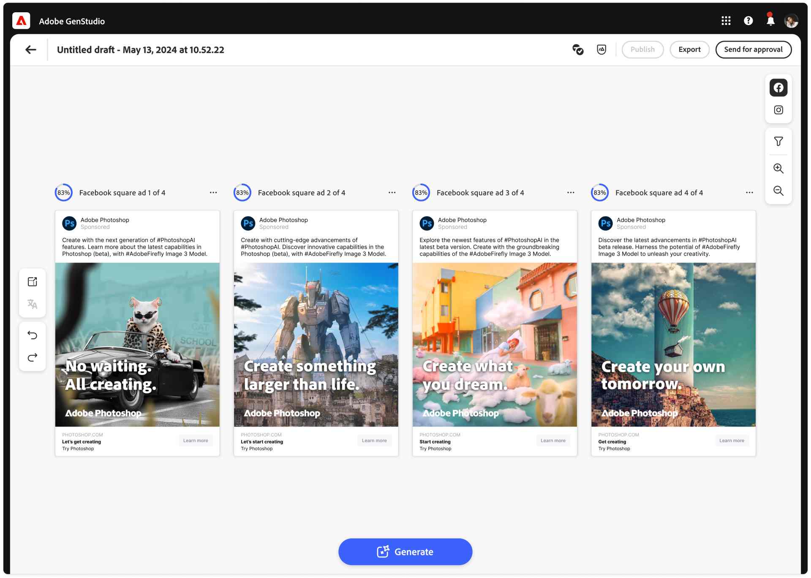Open the apps grid switcher
The width and height of the screenshot is (811, 578).
726,21
